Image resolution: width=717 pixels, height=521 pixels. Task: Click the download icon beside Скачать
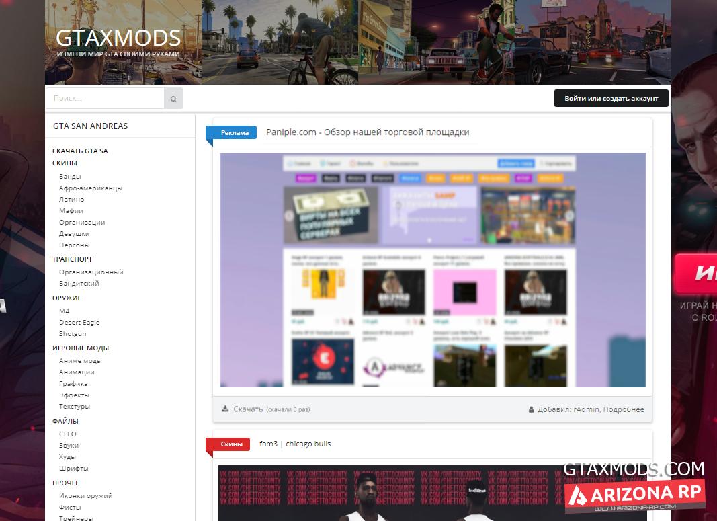click(x=225, y=409)
